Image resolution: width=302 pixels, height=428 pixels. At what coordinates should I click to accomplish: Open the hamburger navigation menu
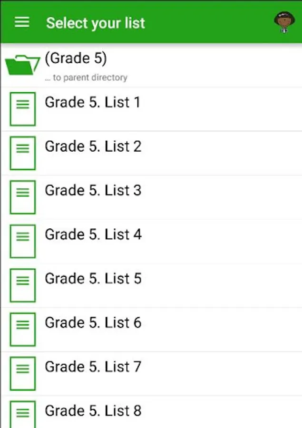pos(22,22)
